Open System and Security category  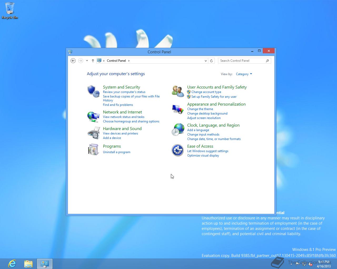(121, 87)
